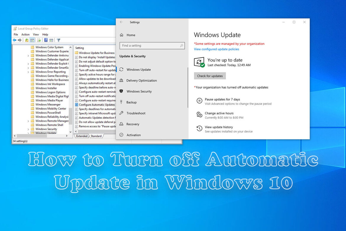Collapse the Windows Update tree item
Screen dimensions: 346x231
point(28,133)
